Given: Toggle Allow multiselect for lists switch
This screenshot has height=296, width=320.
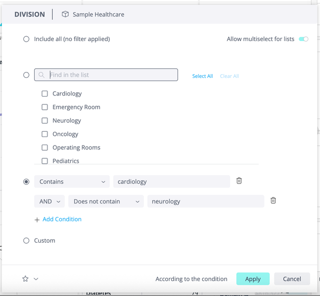Looking at the screenshot, I should [303, 39].
